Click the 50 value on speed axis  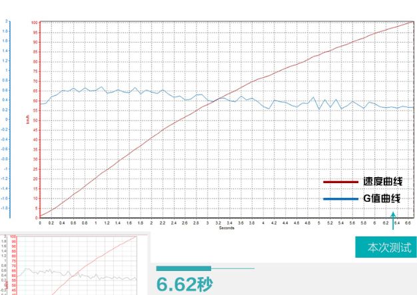[35, 121]
